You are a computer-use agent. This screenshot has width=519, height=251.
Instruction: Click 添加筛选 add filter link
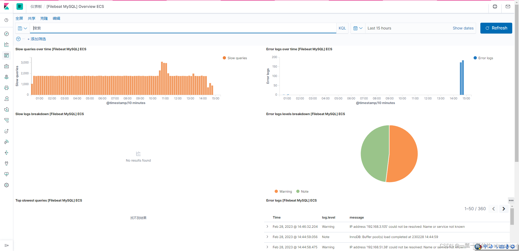(37, 39)
